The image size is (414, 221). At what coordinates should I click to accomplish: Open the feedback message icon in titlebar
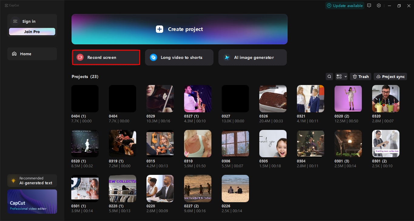coord(369,5)
